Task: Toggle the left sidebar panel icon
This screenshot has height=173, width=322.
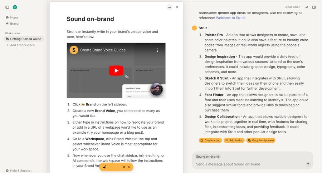Action: 7,7
